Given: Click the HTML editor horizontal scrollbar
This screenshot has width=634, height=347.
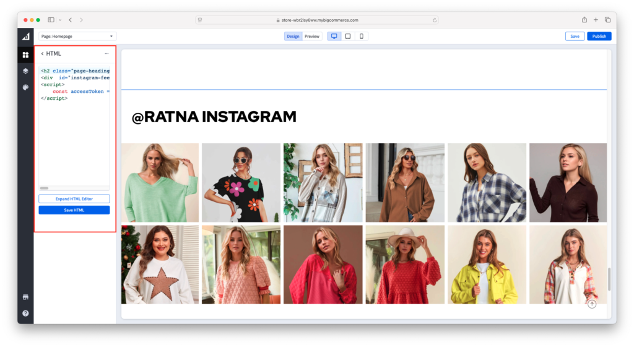Looking at the screenshot, I should tap(44, 188).
